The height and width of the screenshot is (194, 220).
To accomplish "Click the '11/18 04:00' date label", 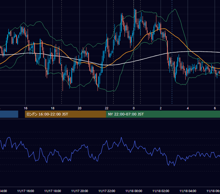I will point(188,191).
